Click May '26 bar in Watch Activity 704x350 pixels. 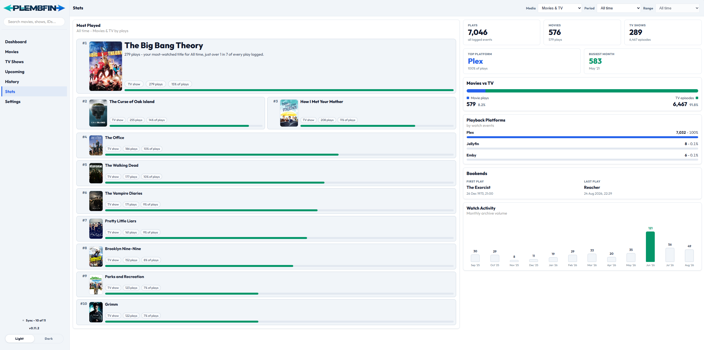[631, 258]
